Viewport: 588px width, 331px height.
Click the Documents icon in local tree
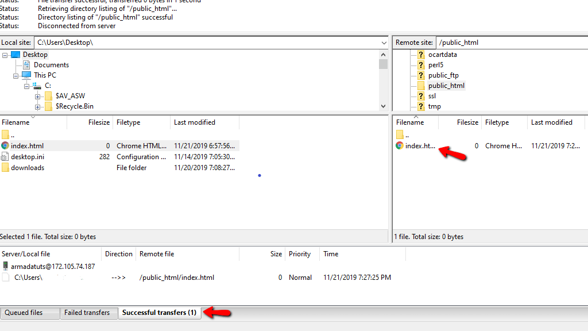tap(26, 65)
